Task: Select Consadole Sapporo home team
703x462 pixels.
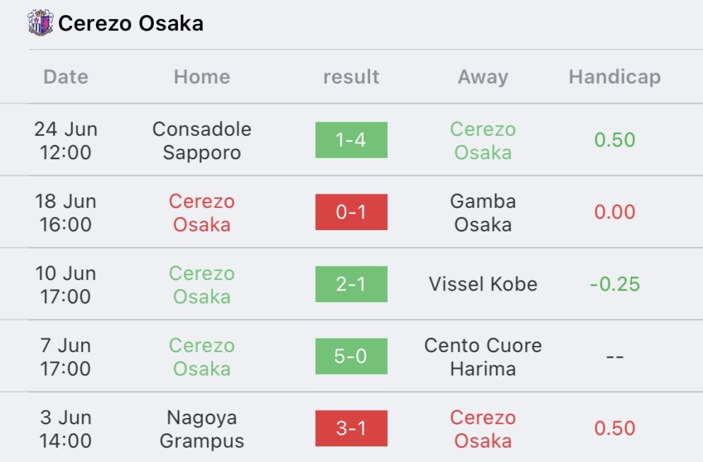Action: click(202, 141)
